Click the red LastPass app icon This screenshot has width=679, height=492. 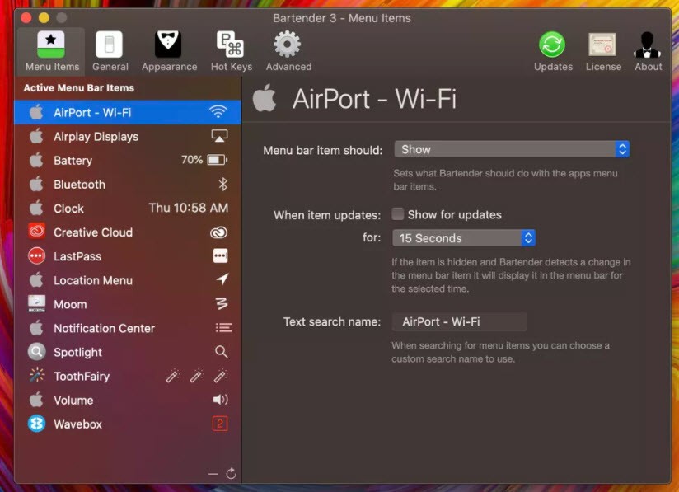(36, 256)
